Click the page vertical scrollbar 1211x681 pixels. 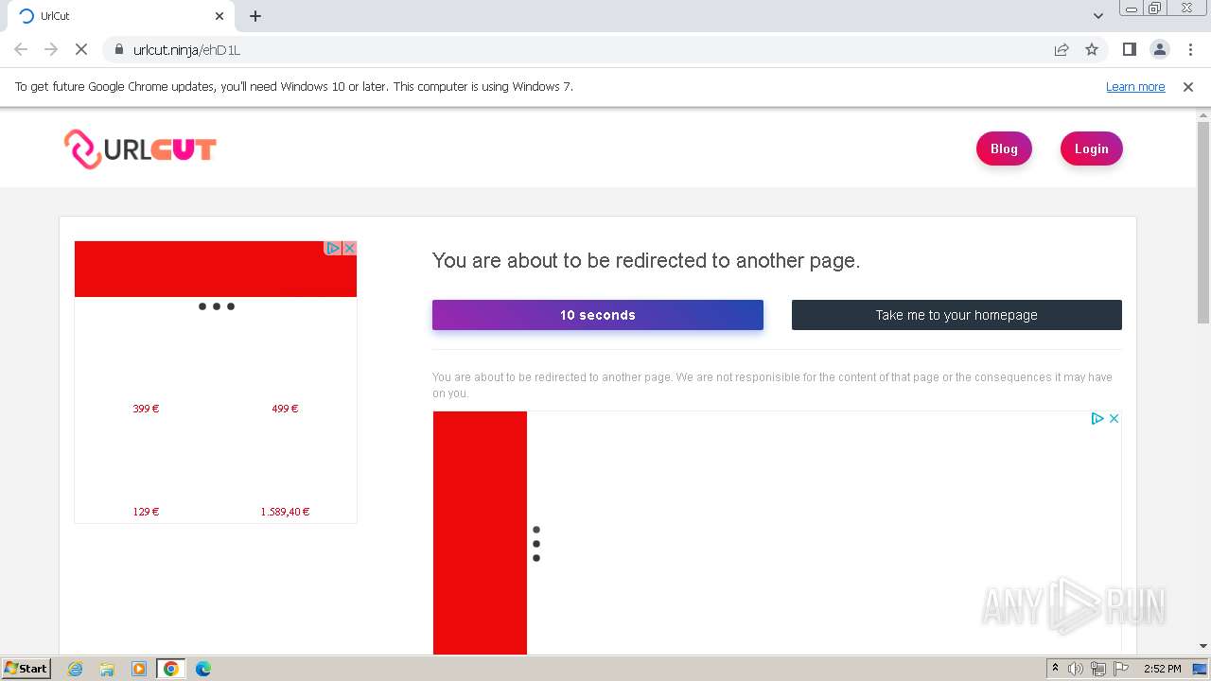pyautogui.click(x=1203, y=222)
